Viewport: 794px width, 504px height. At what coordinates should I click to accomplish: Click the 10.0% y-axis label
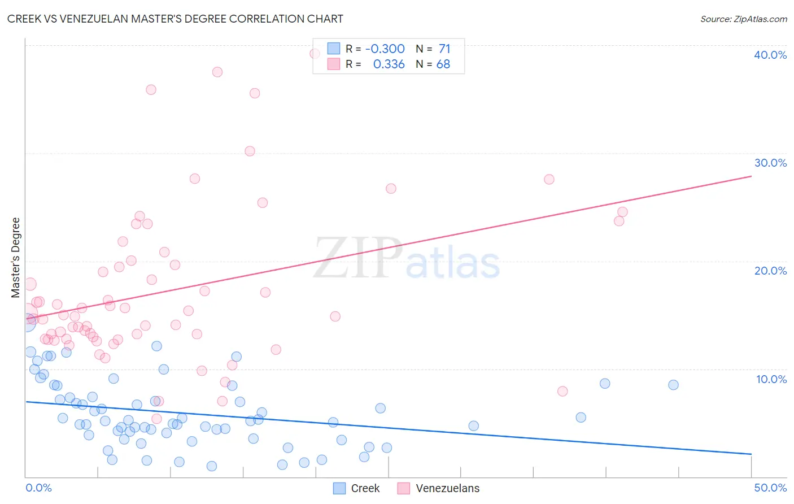(771, 379)
